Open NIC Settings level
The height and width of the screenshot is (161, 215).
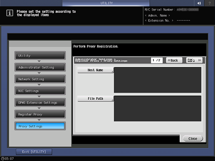tap(40, 91)
